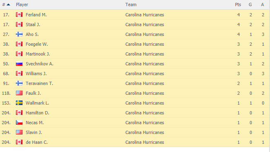Image resolution: width=270 pixels, height=152 pixels.
Task: Sort by the Player column header
Action: click(x=22, y=4)
